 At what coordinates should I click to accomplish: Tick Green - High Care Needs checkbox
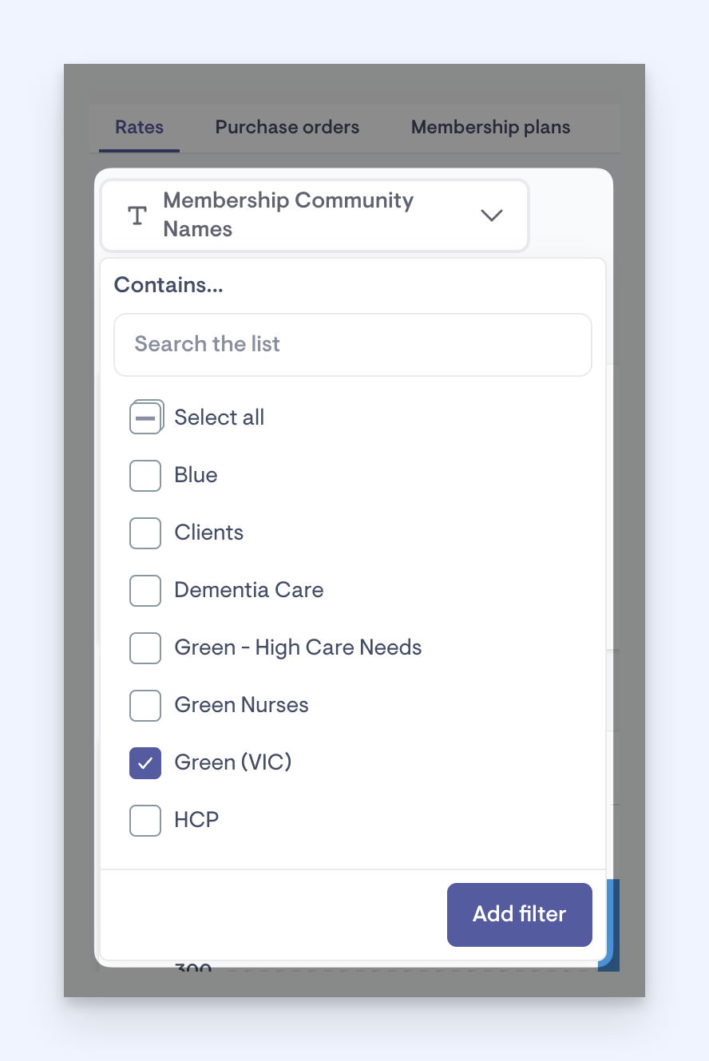(x=145, y=647)
